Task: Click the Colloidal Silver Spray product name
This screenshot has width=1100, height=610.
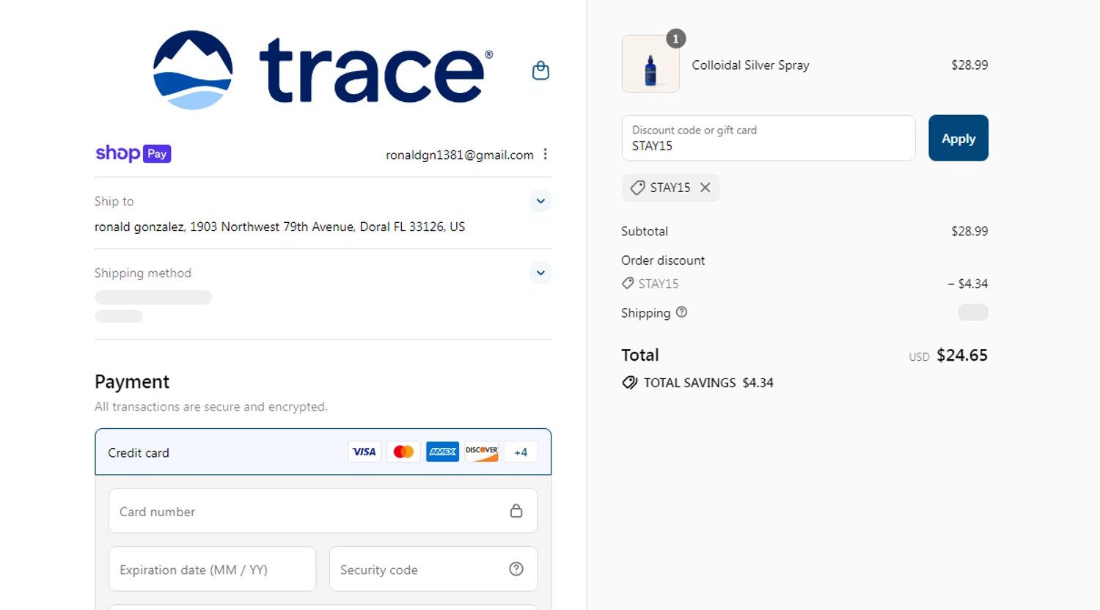Action: 750,65
